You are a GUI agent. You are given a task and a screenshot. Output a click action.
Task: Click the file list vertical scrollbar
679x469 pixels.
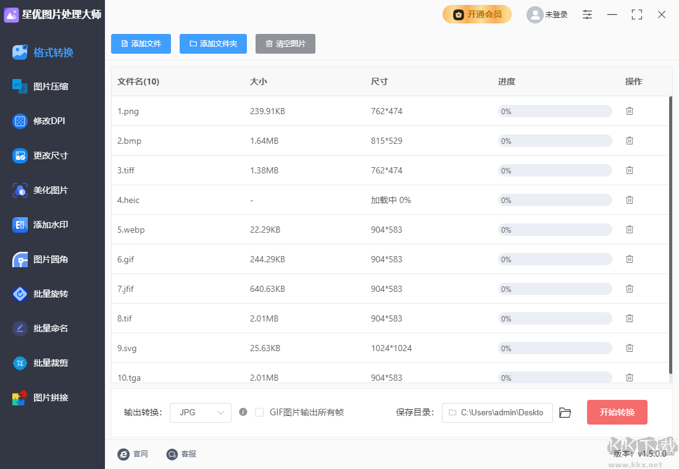pyautogui.click(x=670, y=234)
